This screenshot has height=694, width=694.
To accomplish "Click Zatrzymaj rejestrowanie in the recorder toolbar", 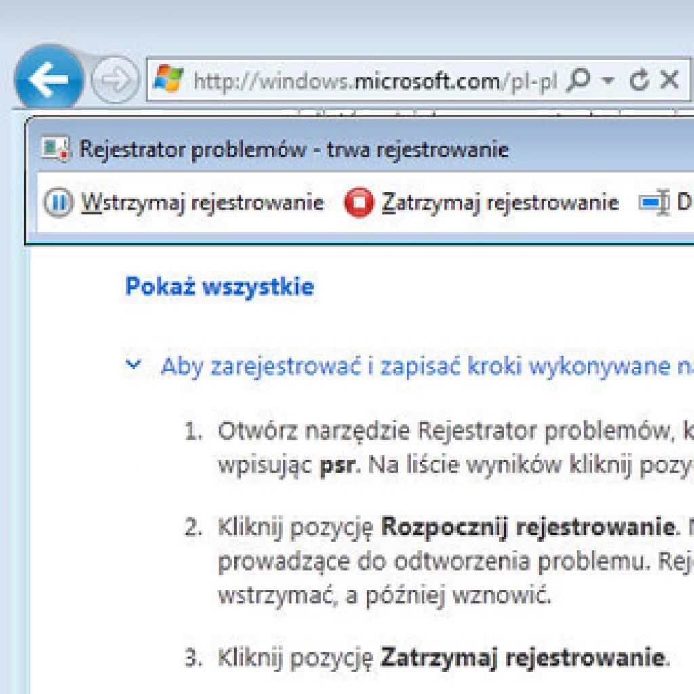I will 500,203.
